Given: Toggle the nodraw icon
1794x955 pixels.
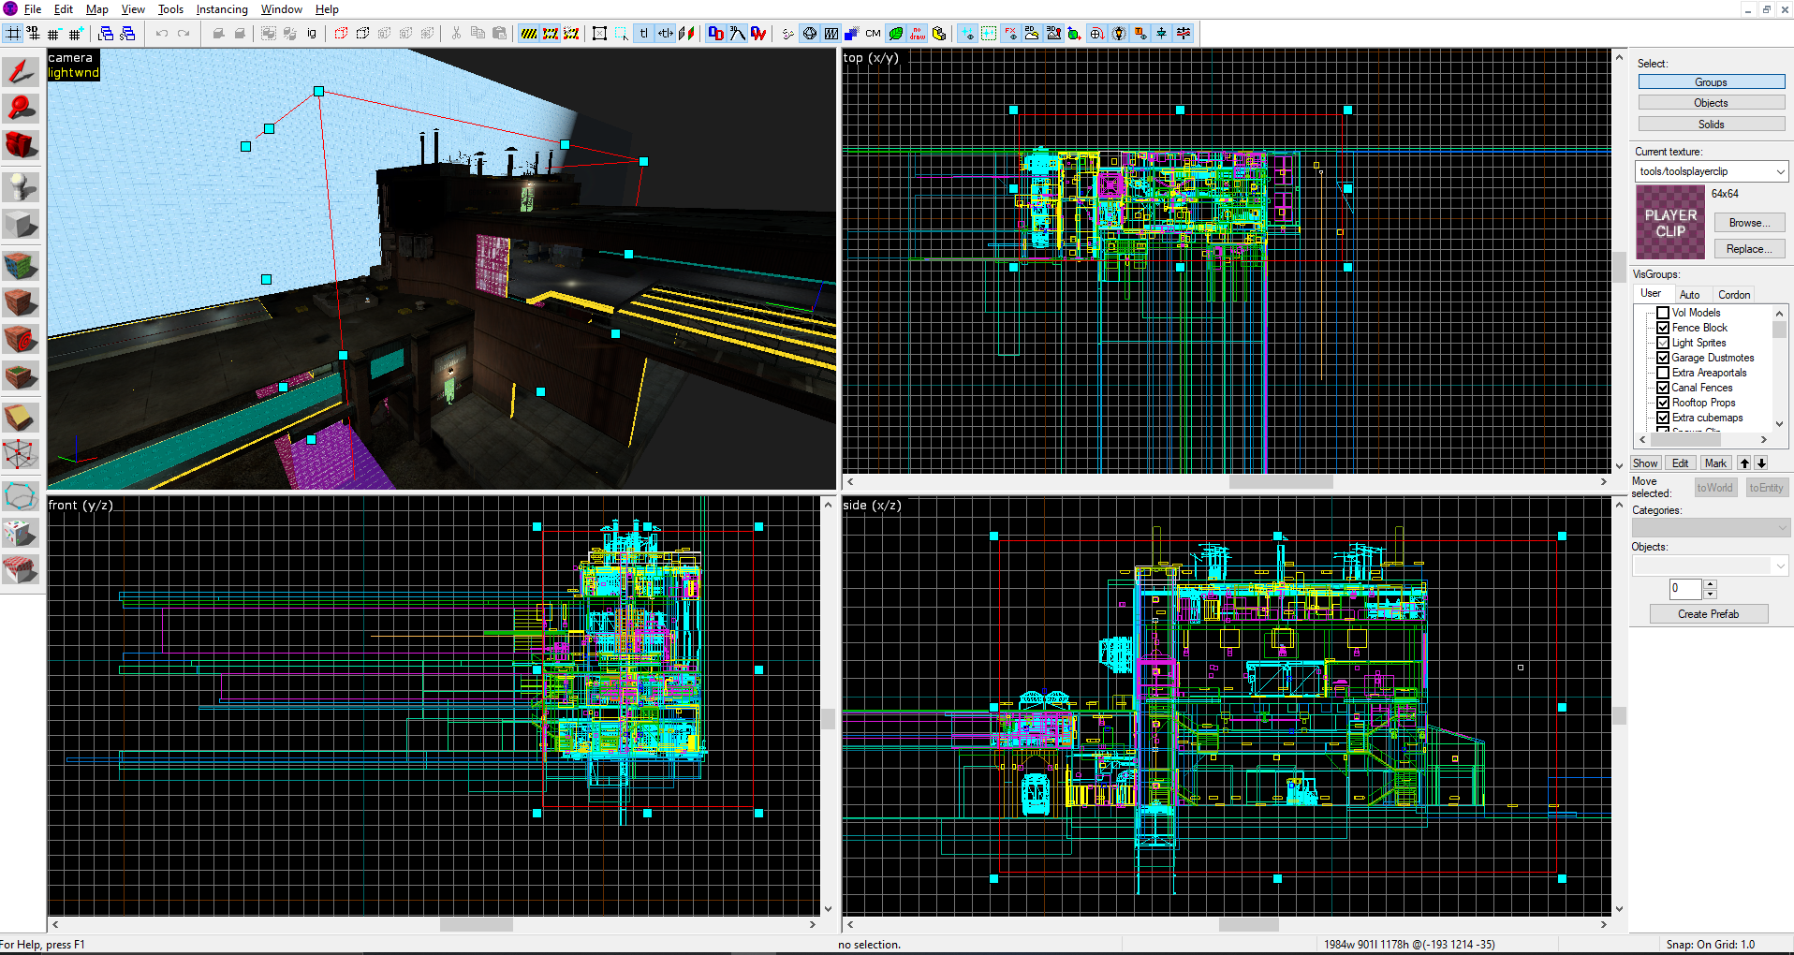Looking at the screenshot, I should pyautogui.click(x=918, y=34).
